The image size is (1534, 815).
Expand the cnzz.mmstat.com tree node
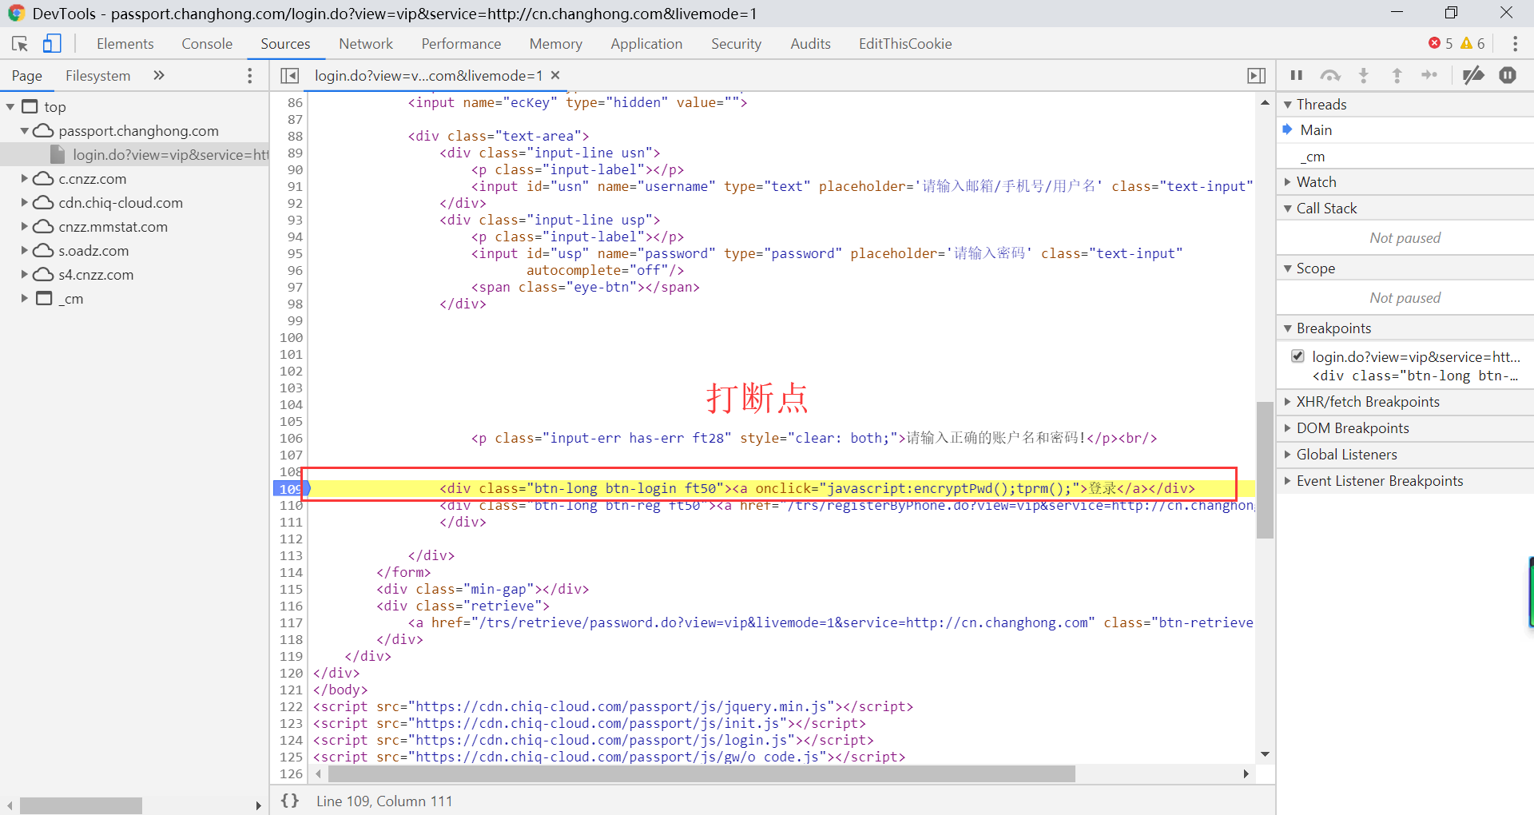[x=25, y=227]
